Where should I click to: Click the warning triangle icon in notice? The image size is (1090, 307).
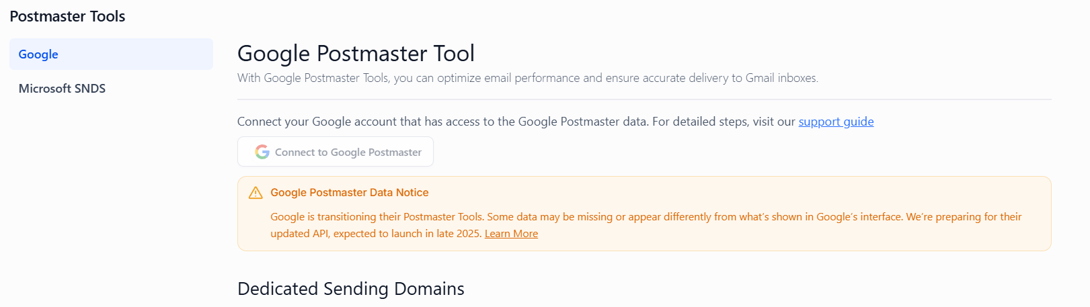pos(256,193)
